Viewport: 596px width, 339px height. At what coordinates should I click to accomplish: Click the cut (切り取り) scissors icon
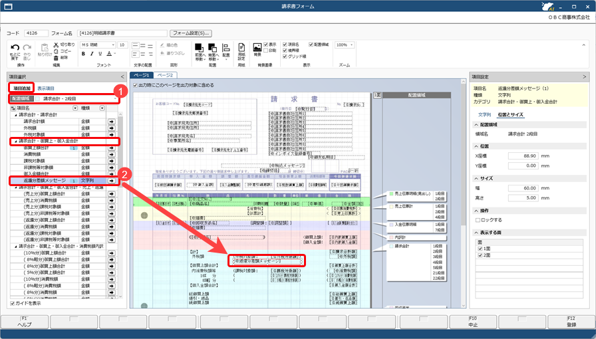(x=56, y=45)
